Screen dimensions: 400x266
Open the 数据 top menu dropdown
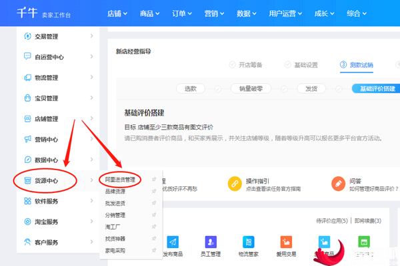pyautogui.click(x=247, y=13)
